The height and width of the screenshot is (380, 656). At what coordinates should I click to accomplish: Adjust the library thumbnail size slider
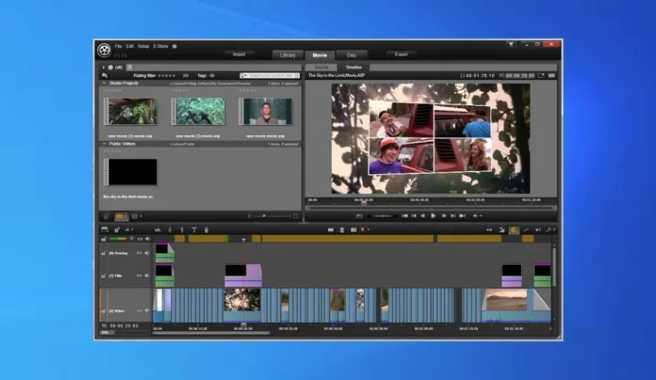tap(273, 217)
